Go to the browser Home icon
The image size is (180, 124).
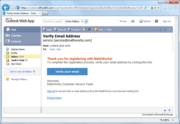(x=165, y=8)
